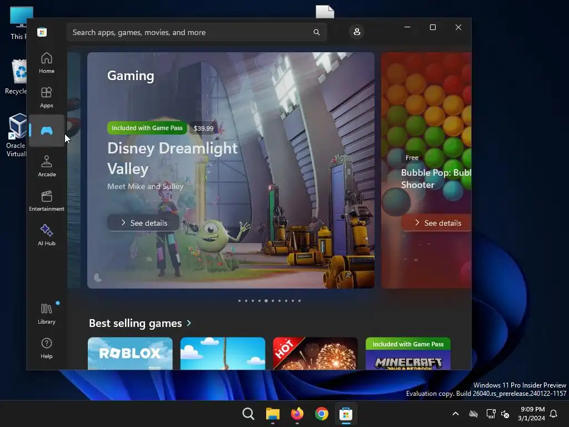Select the Recycle Bin desktop icon
The height and width of the screenshot is (427, 569).
click(16, 77)
